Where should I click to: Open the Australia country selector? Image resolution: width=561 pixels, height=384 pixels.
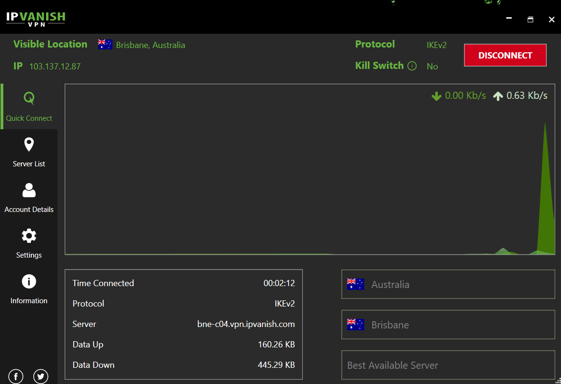pos(447,284)
